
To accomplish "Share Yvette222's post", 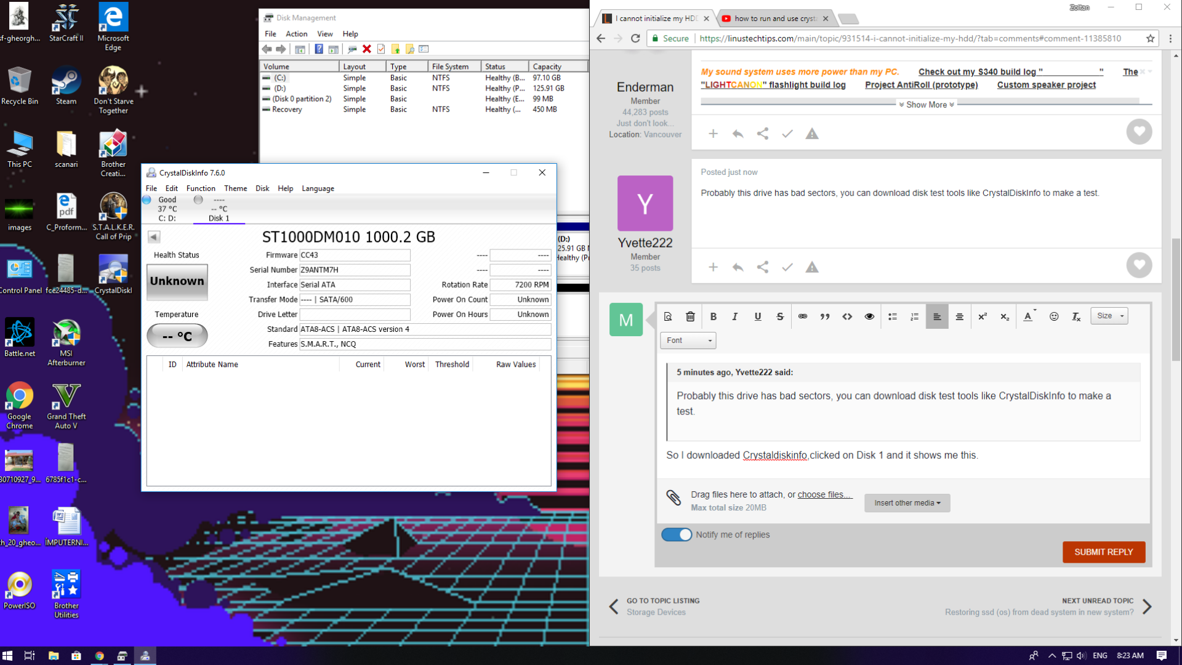I will [x=763, y=267].
